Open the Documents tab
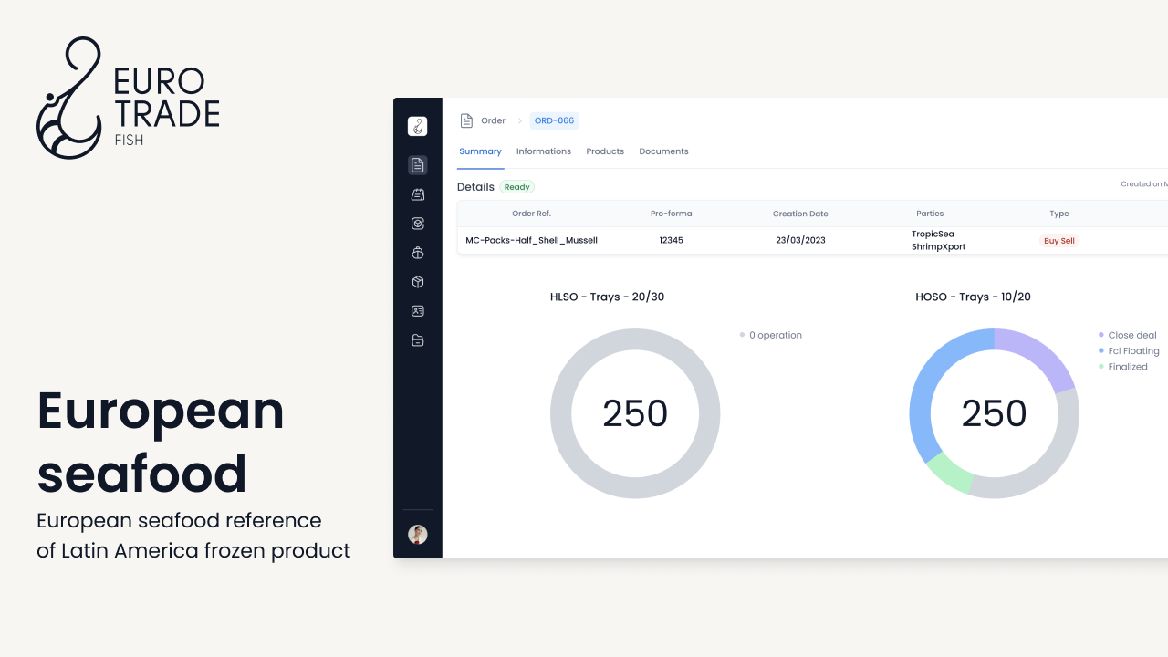 pyautogui.click(x=663, y=151)
